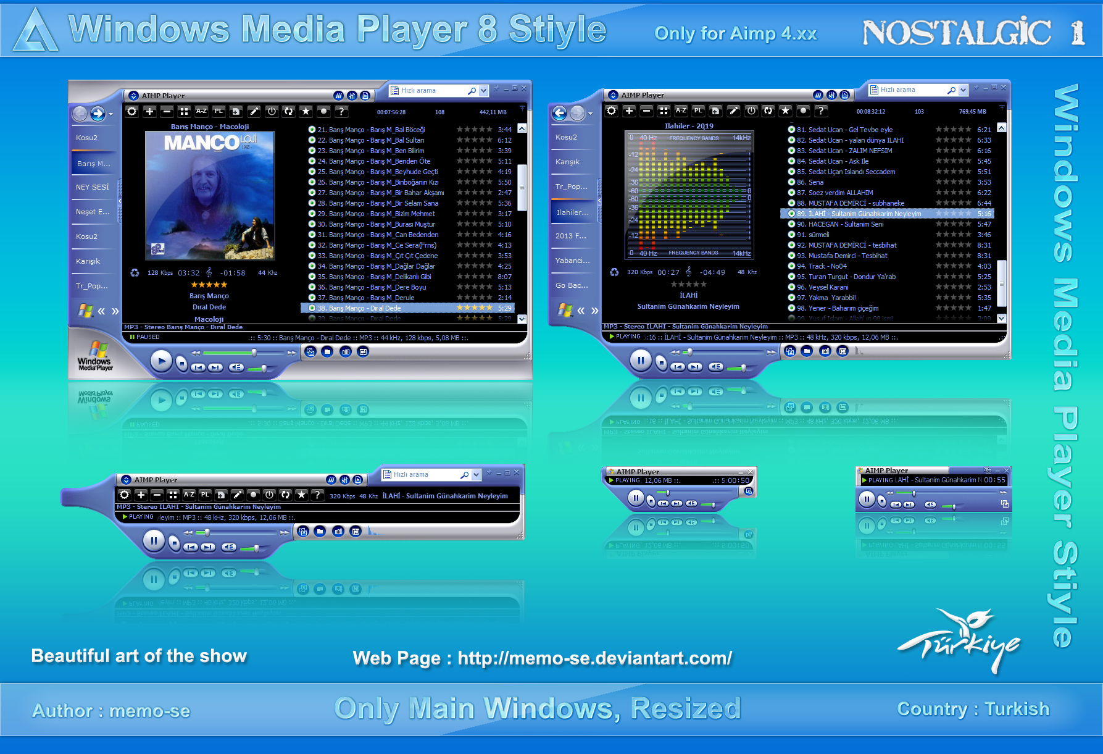Skip to next track in Ilahiler player
1103x754 pixels.
tap(695, 367)
